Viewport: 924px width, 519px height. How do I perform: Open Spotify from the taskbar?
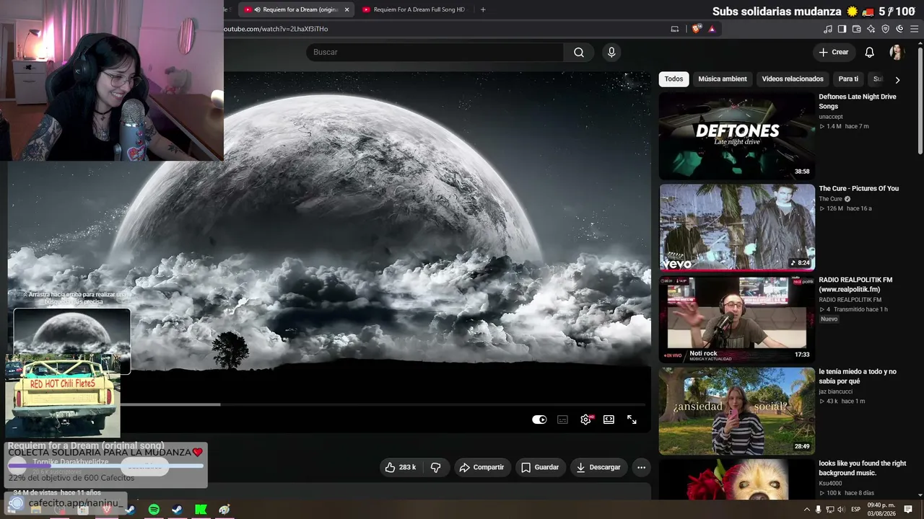tap(154, 510)
